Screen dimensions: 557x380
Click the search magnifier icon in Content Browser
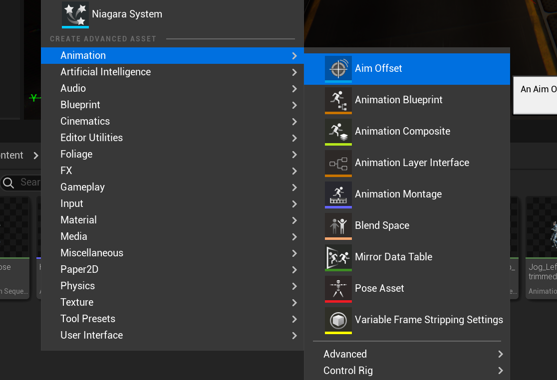pos(8,183)
